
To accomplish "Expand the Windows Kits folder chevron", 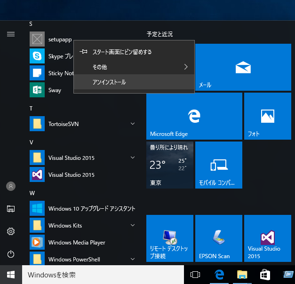I will (x=133, y=225).
